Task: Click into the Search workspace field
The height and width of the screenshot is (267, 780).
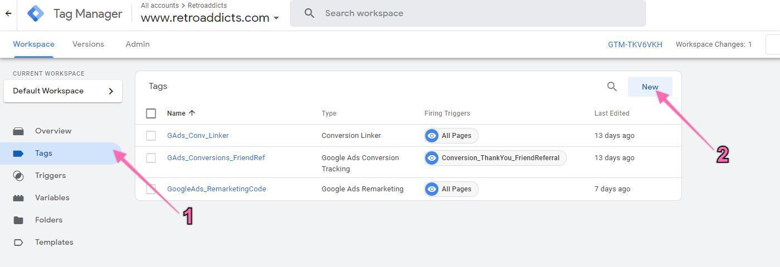Action: point(468,13)
